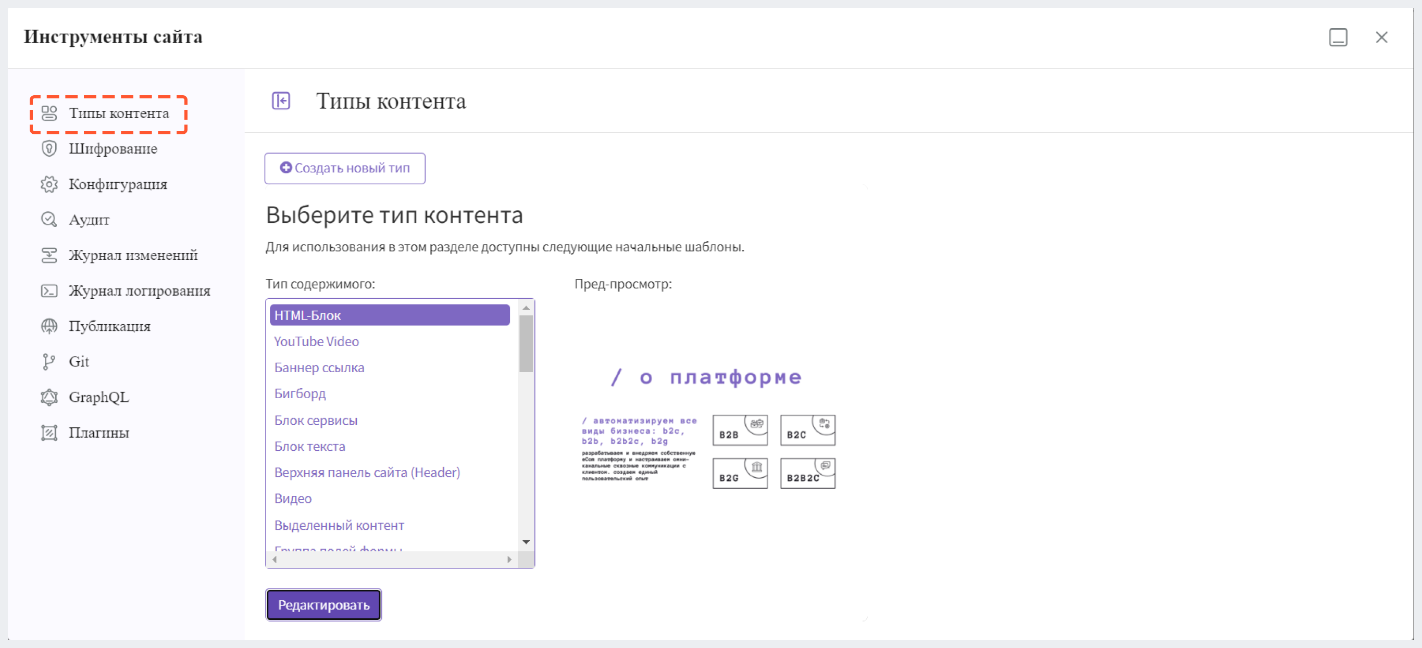Select Блок сервисы from the list

[317, 420]
